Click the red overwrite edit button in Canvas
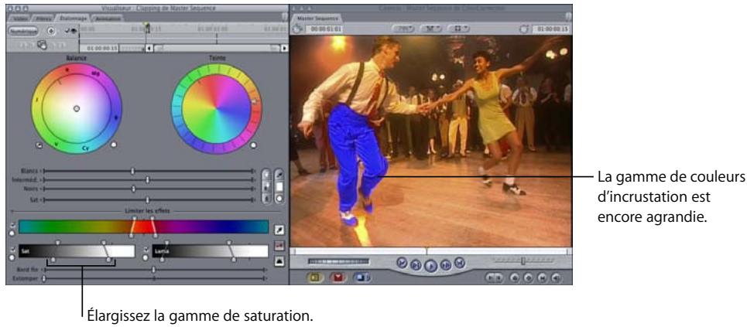Screen dimensions: 747x327 (x=338, y=278)
